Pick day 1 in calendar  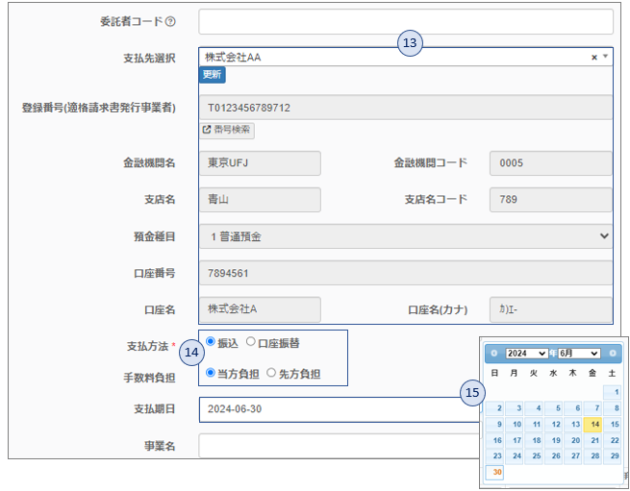613,392
